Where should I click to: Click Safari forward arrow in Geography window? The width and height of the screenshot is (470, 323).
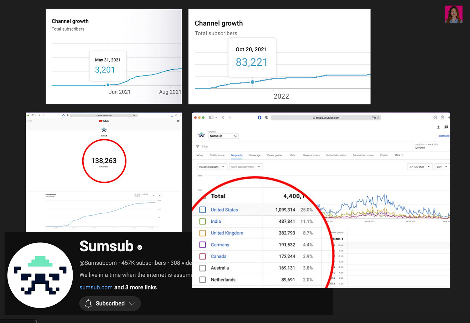(230, 118)
